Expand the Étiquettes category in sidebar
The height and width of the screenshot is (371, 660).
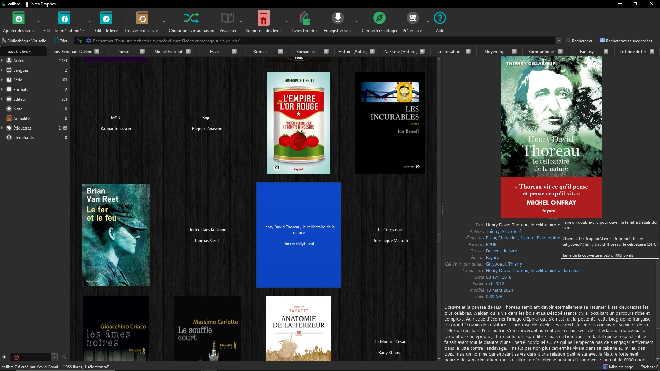2,128
